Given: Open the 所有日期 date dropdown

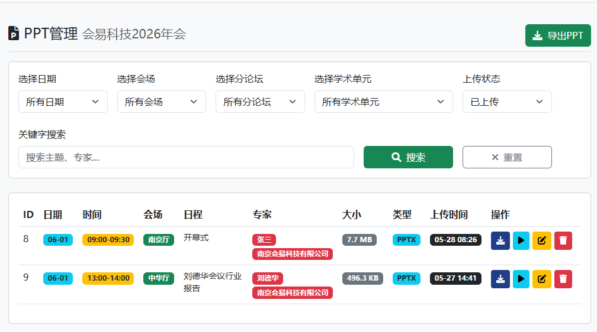Looking at the screenshot, I should [x=63, y=102].
